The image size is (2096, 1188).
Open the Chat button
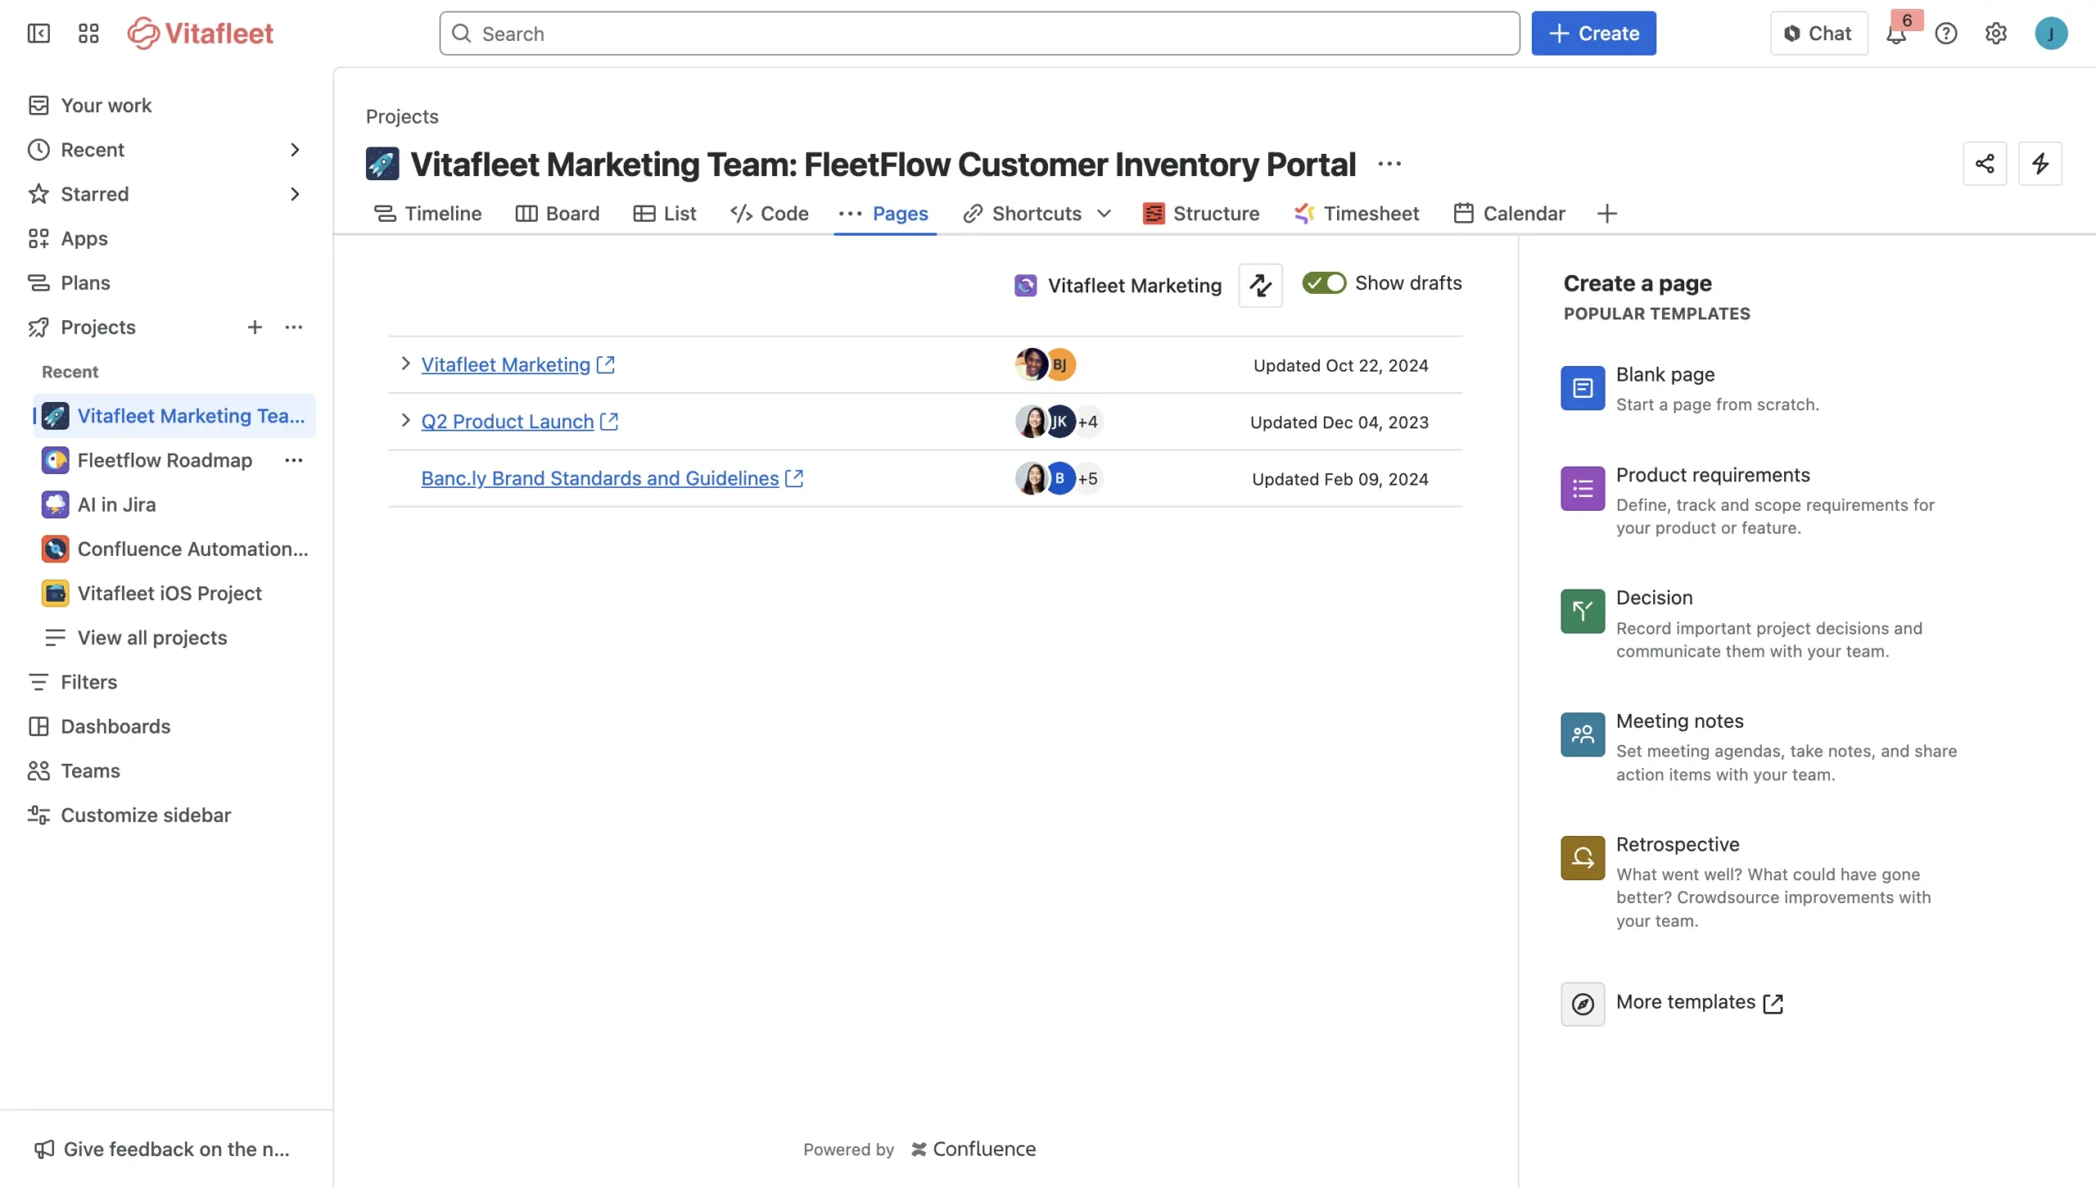[x=1818, y=34]
